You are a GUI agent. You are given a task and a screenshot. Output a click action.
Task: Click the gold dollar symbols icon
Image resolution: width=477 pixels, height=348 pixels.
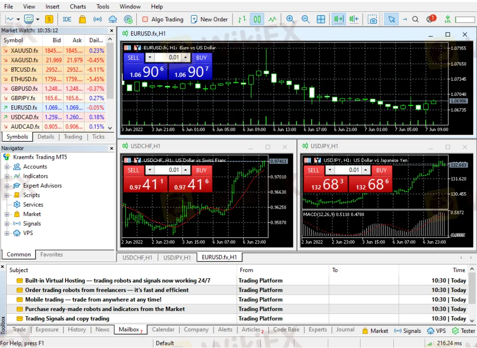[x=49, y=19]
